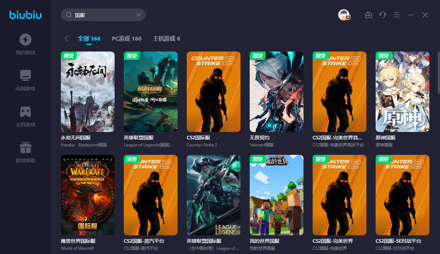
Task: Open the 原神国服 game cover
Action: tap(402, 92)
